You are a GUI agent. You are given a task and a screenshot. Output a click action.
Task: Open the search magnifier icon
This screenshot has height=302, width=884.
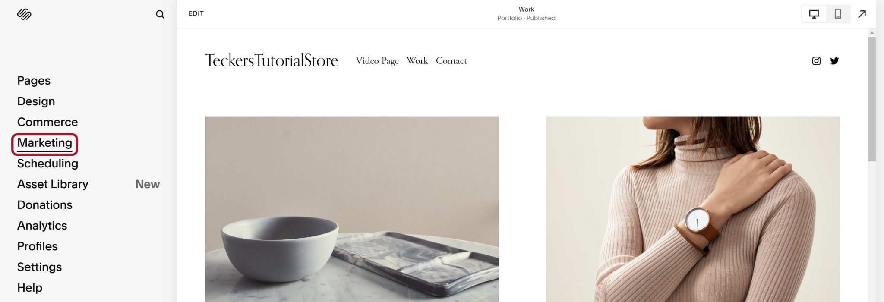(x=160, y=14)
